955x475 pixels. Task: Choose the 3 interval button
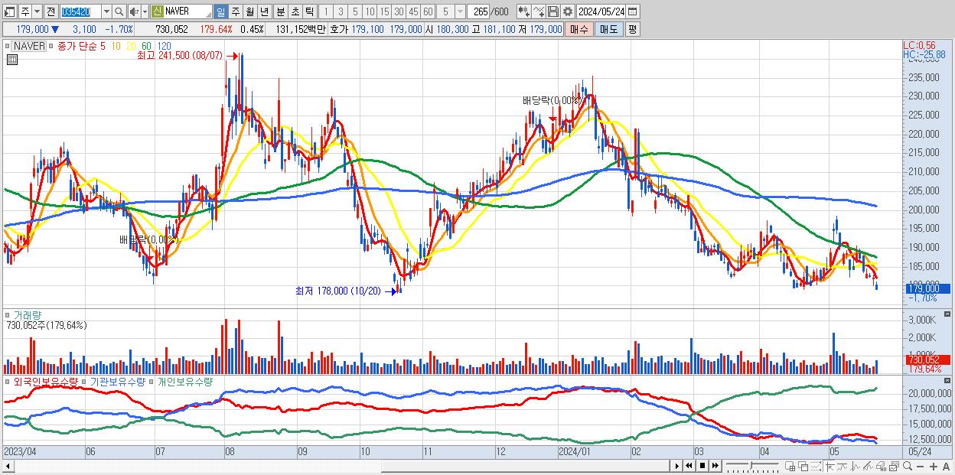[341, 12]
